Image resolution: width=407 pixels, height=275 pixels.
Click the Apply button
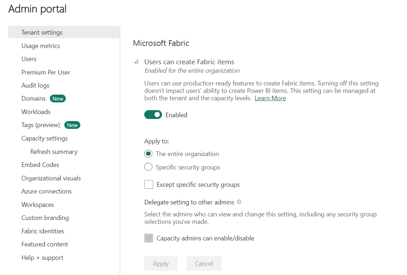161,264
